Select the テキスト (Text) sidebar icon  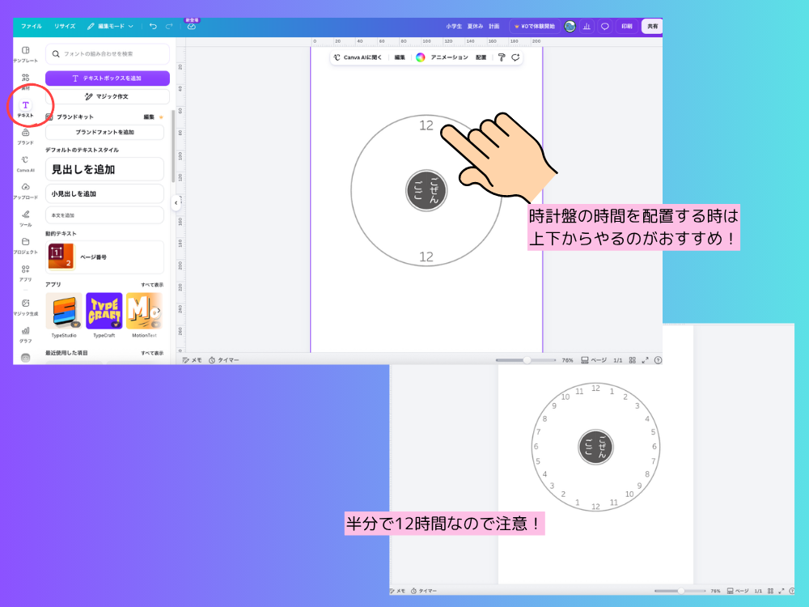[x=25, y=108]
